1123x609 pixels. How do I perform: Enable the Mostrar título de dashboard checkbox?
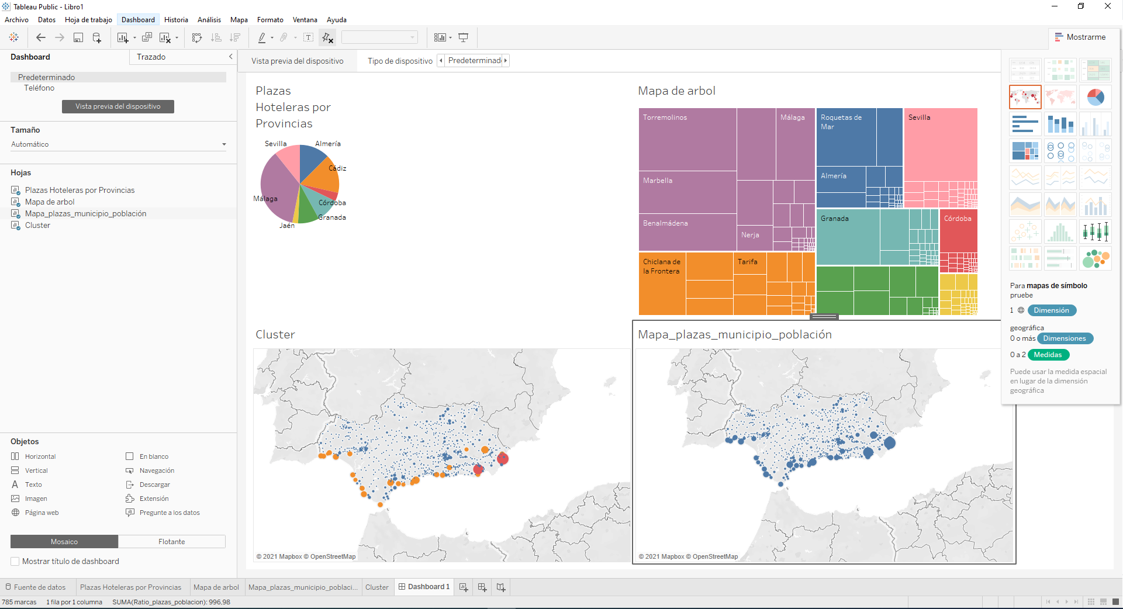tap(15, 561)
